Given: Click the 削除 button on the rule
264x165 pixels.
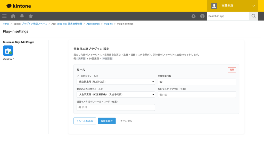Looking at the screenshot, I should click(x=232, y=70).
